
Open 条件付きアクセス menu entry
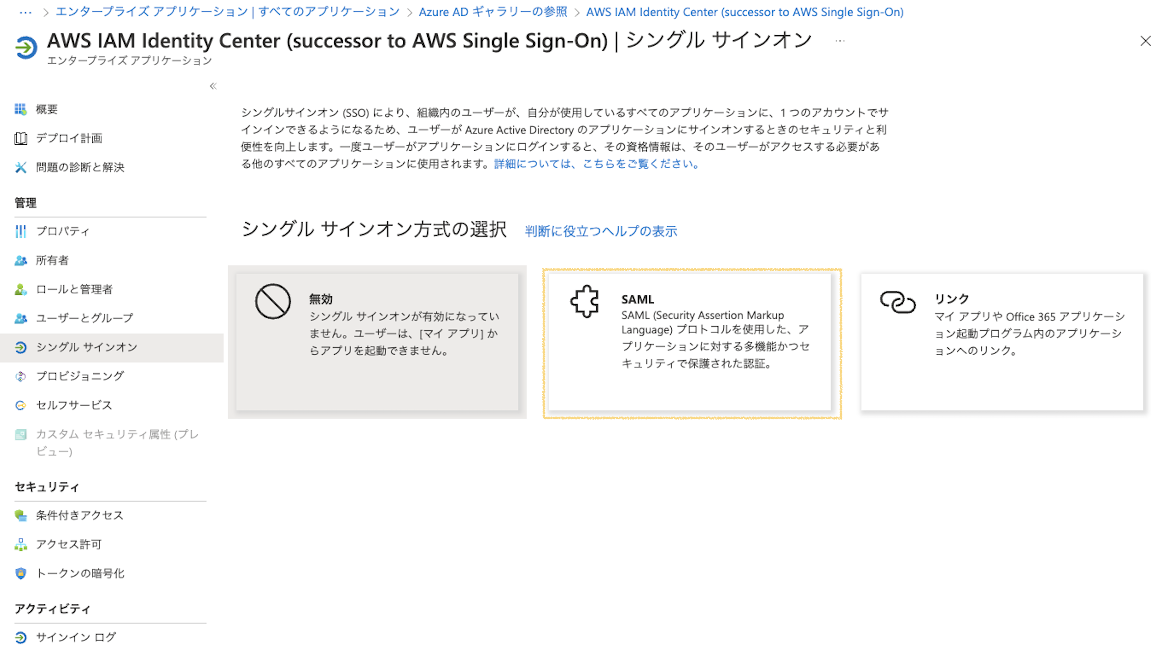tap(79, 516)
